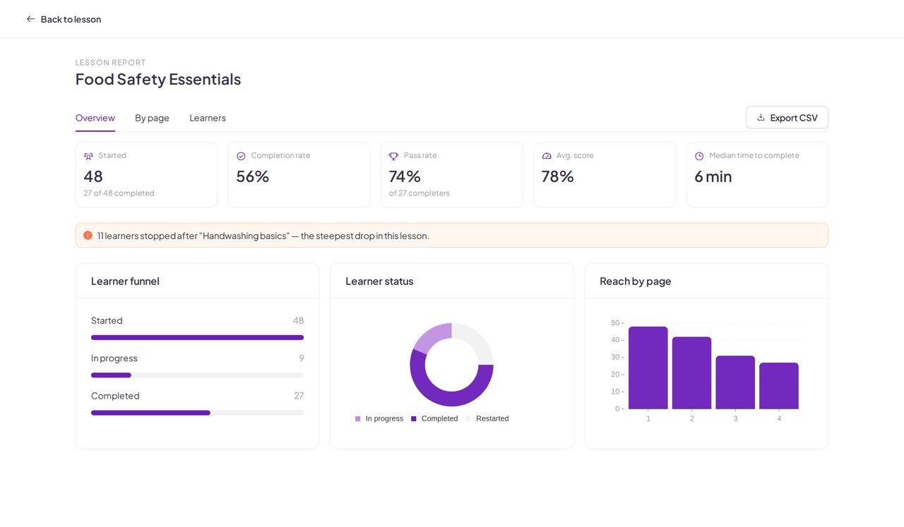Viewport: 904px width, 527px height.
Task: Click the Learner status heading
Action: [379, 281]
